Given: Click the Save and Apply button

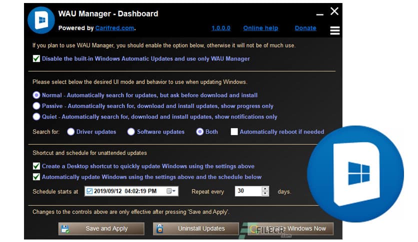Looking at the screenshot, I should pos(101,228).
